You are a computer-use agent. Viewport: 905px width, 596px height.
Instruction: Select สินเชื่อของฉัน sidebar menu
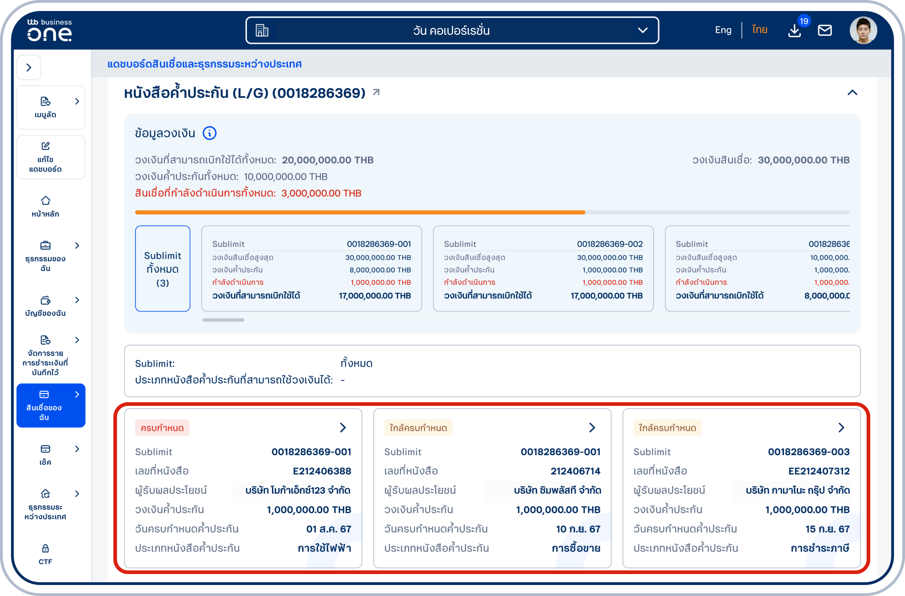(x=50, y=405)
